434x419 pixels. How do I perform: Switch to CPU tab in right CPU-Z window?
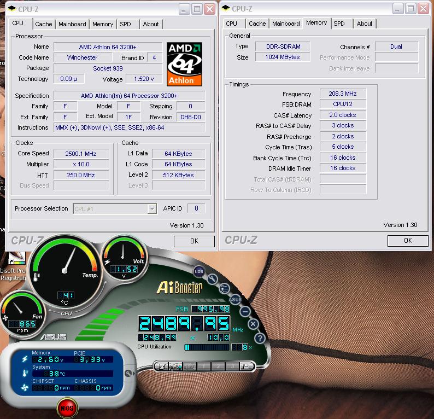coord(231,24)
